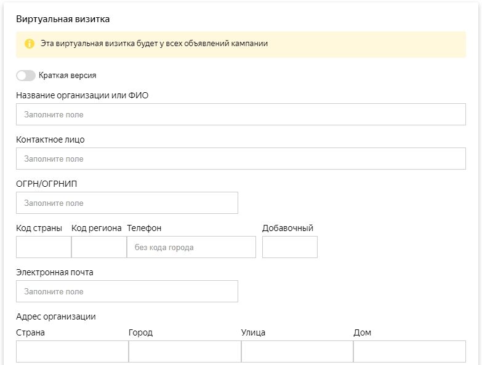Click into the Электронная почта field
This screenshot has width=482, height=365.
127,291
